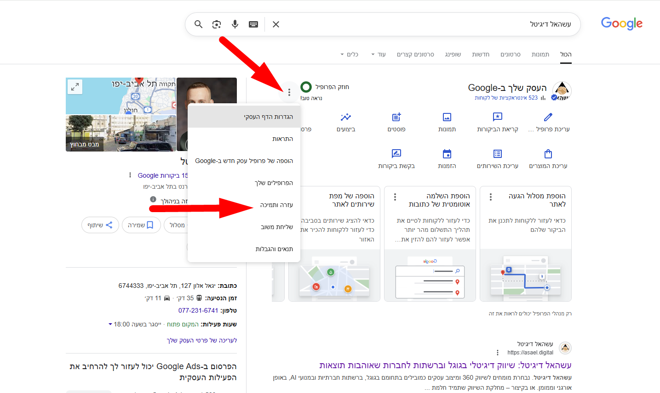Open בקשת ביקורות icon
The image size is (660, 393).
(x=396, y=154)
